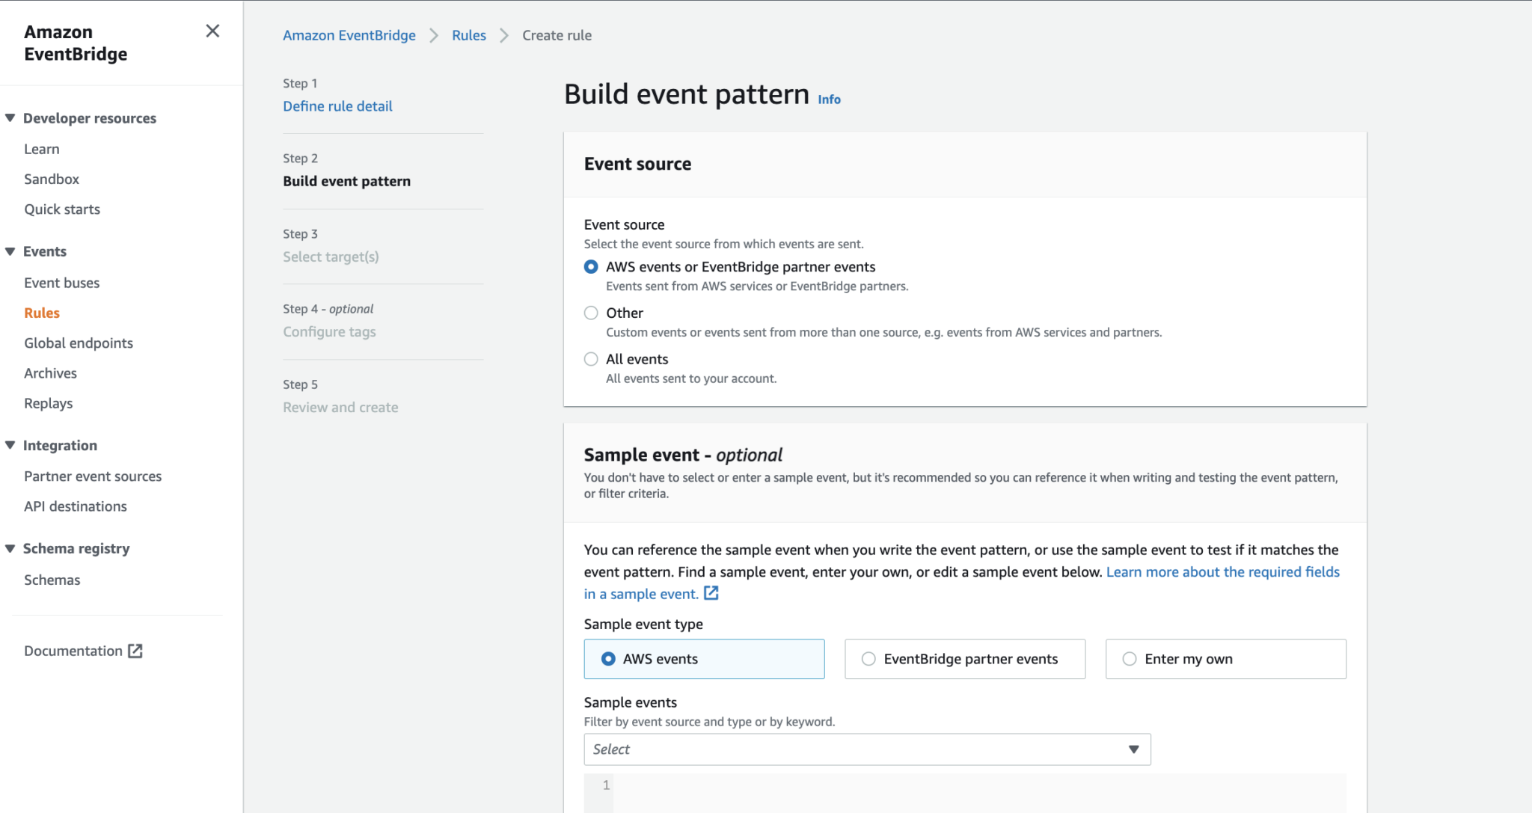
Task: Collapse the Events section in sidebar
Action: coord(10,251)
